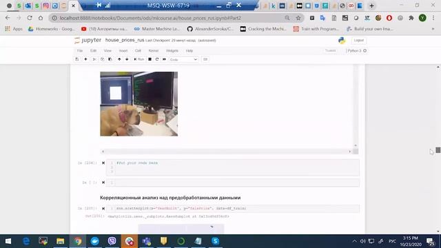Open the 'Homeworks - Goog...' bookmark

[52, 29]
